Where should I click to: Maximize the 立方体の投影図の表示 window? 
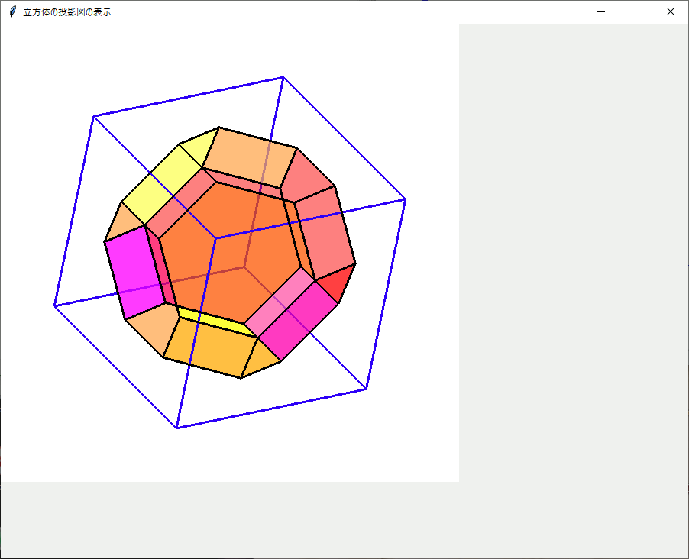click(636, 12)
